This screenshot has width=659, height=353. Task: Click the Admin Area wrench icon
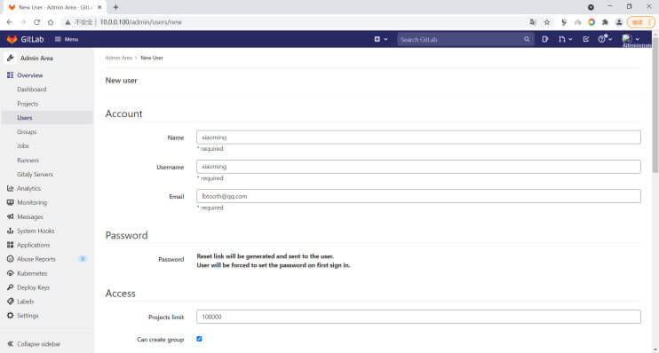click(x=11, y=58)
